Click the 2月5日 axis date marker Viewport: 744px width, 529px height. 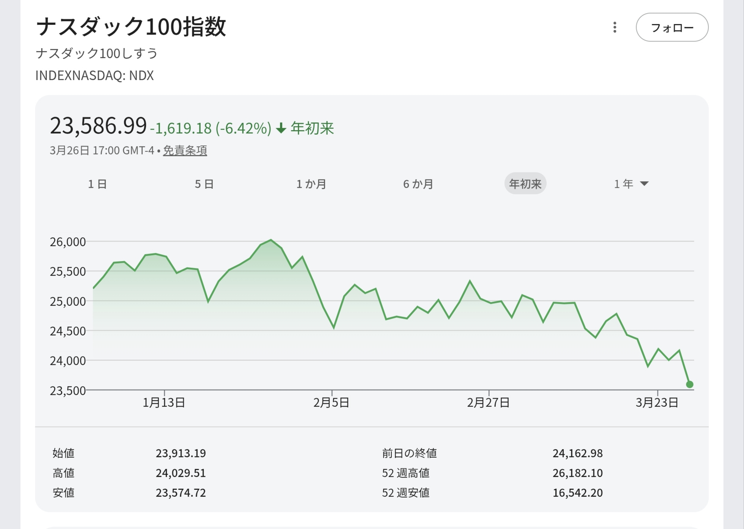331,402
